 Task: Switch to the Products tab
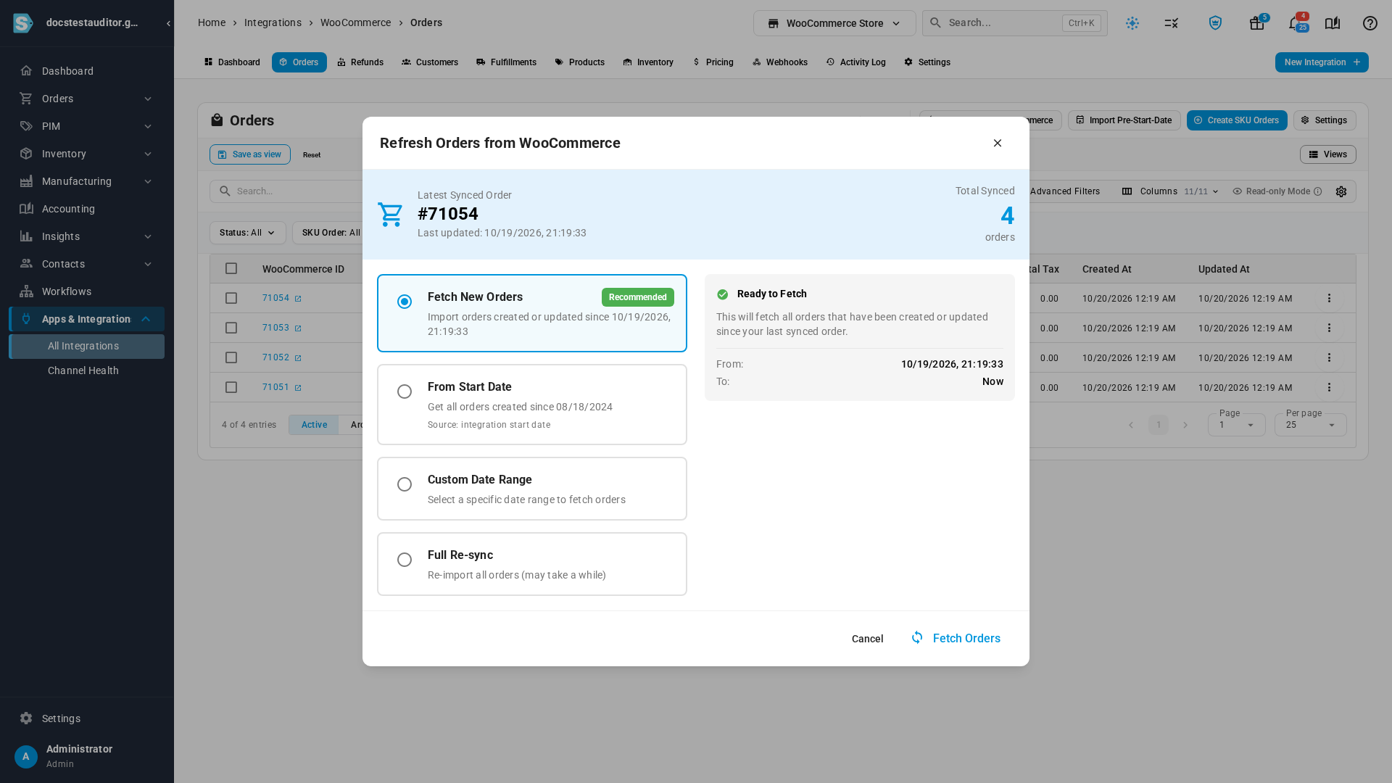(580, 62)
